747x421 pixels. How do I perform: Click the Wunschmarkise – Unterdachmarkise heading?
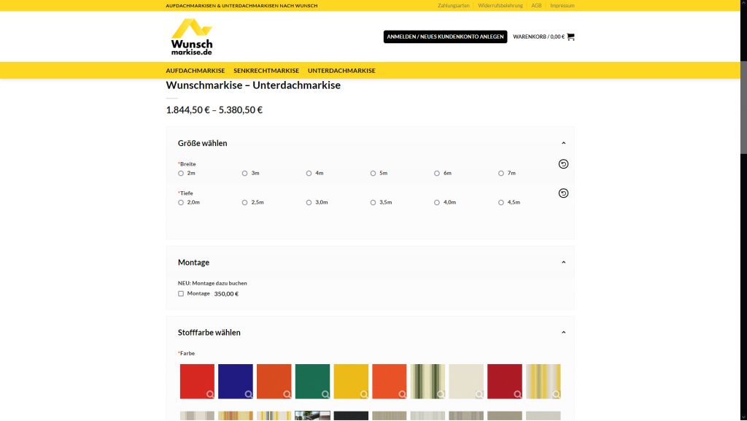253,85
